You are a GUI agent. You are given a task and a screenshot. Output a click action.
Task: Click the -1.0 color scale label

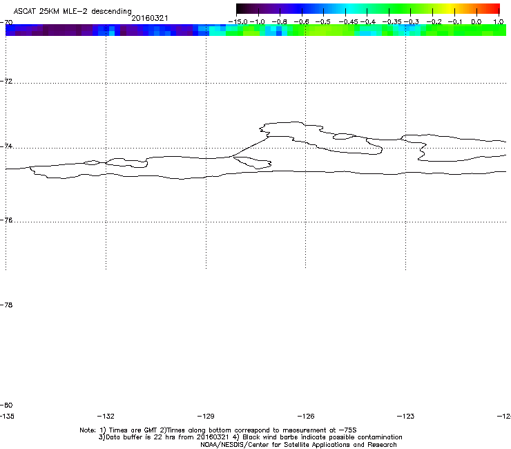click(x=258, y=22)
